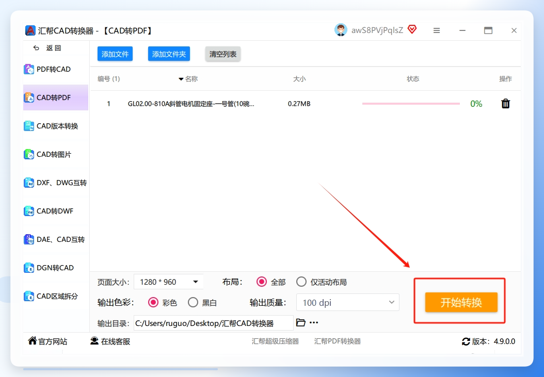Switch to PDF转CAD in the sidebar

pyautogui.click(x=56, y=69)
